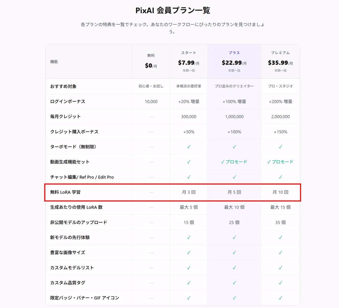Image resolution: width=339 pixels, height=308 pixels.
Task: Click チャット編集 checkmark in プレミアム column
Action: pyautogui.click(x=281, y=177)
